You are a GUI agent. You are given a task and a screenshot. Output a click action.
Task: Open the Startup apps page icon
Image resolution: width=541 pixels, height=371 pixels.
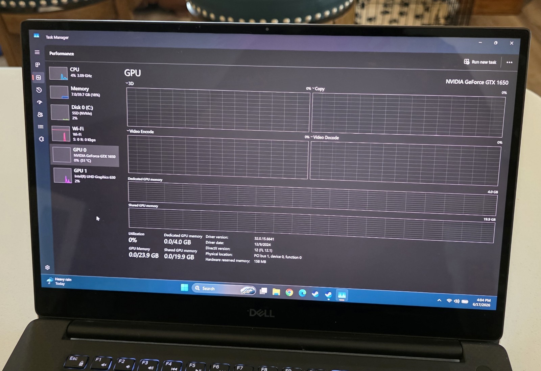[x=40, y=102]
